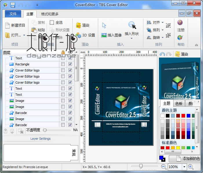Toggle visibility of last Barcode layer
The height and width of the screenshot is (173, 203).
tap(70, 125)
